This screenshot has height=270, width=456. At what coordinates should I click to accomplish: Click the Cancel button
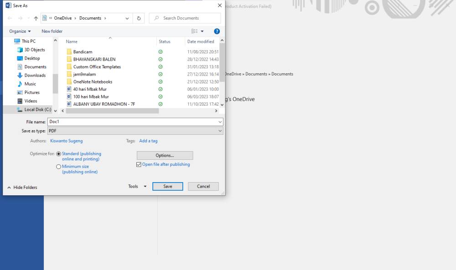203,186
